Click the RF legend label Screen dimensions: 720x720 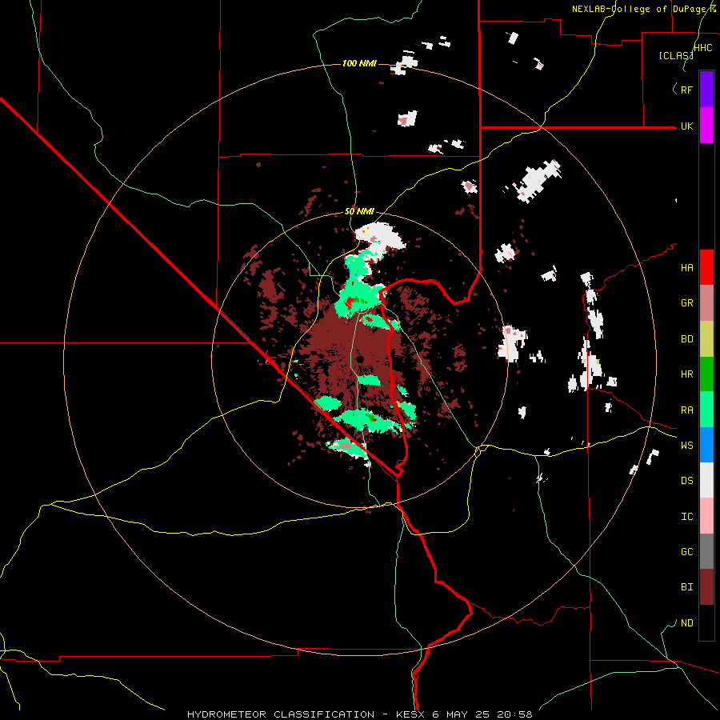686,90
